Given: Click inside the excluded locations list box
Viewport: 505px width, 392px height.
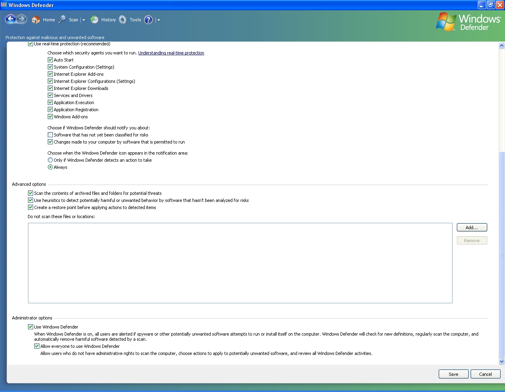Looking at the screenshot, I should pyautogui.click(x=240, y=263).
